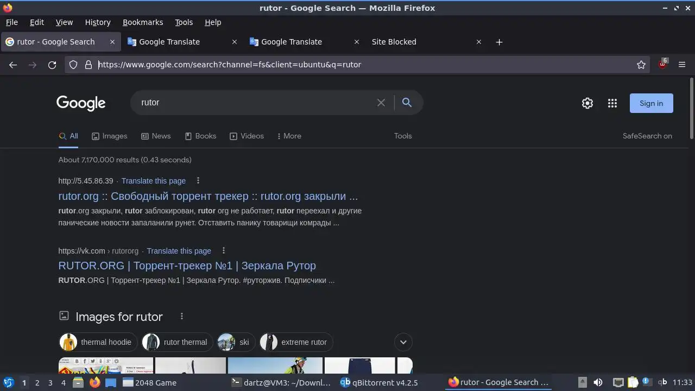Open the tracking protection shield icon
695x391 pixels.
click(x=73, y=65)
